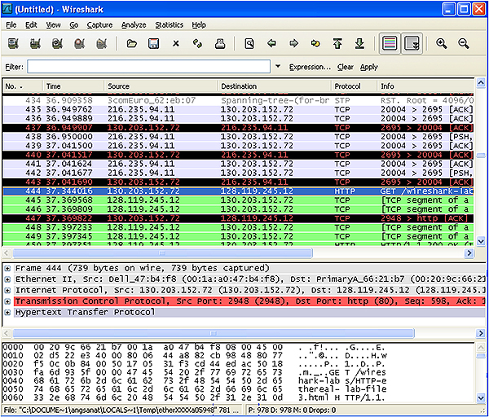This screenshot has width=489, height=417.
Task: Expand the Frame 444 tree node
Action: (8, 268)
